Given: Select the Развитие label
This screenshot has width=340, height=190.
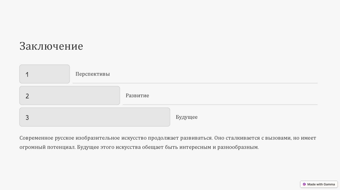Looking at the screenshot, I should (x=137, y=96).
